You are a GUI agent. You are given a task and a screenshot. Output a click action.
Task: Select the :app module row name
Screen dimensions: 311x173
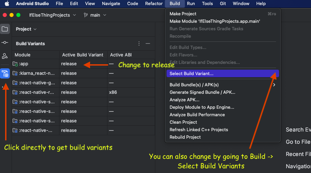coord(23,64)
